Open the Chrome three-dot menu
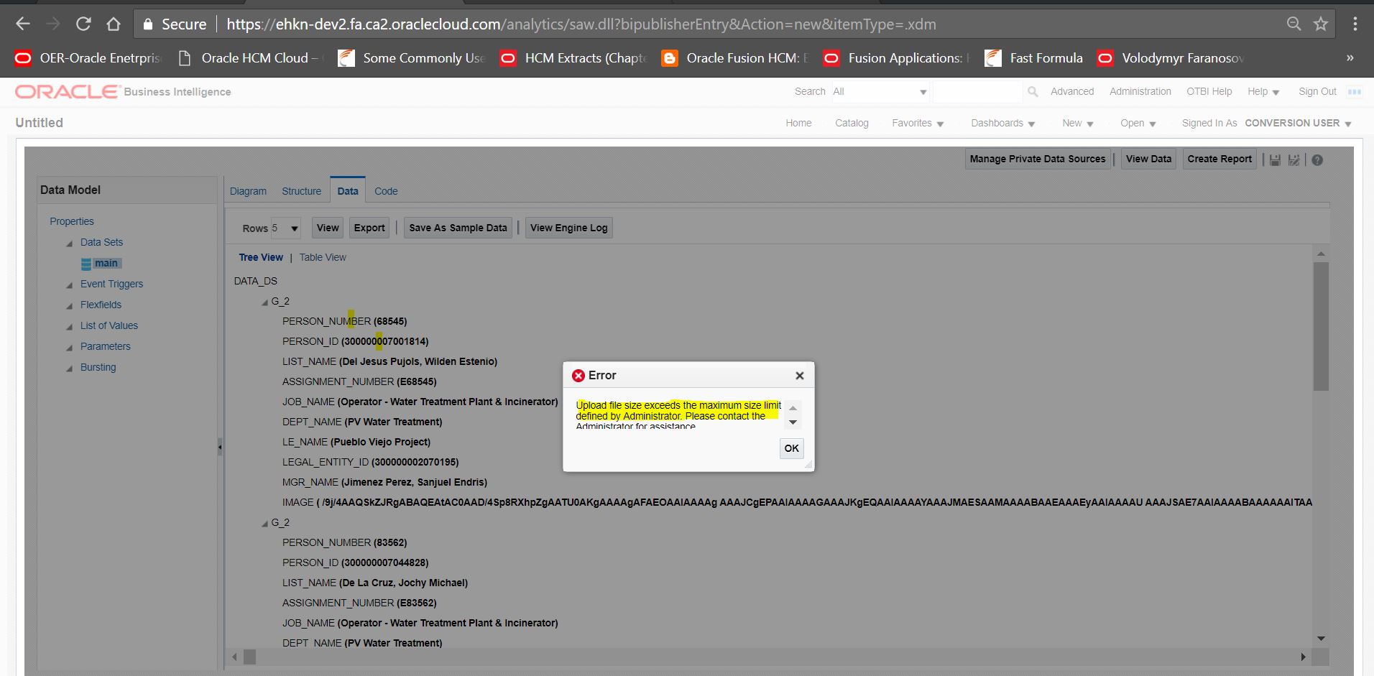 [x=1355, y=24]
